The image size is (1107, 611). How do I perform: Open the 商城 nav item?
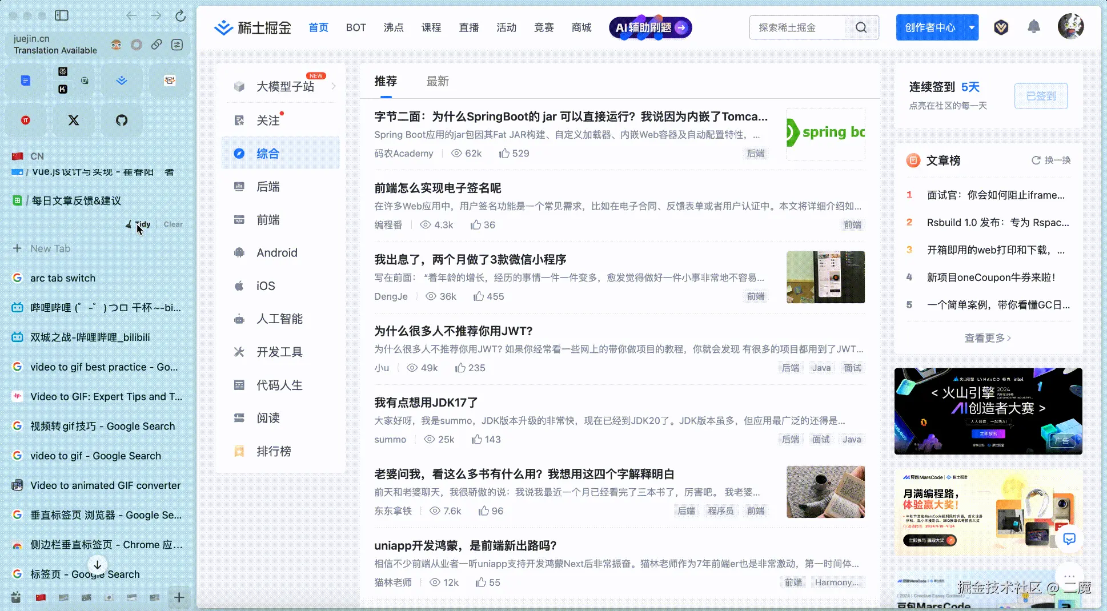[581, 27]
